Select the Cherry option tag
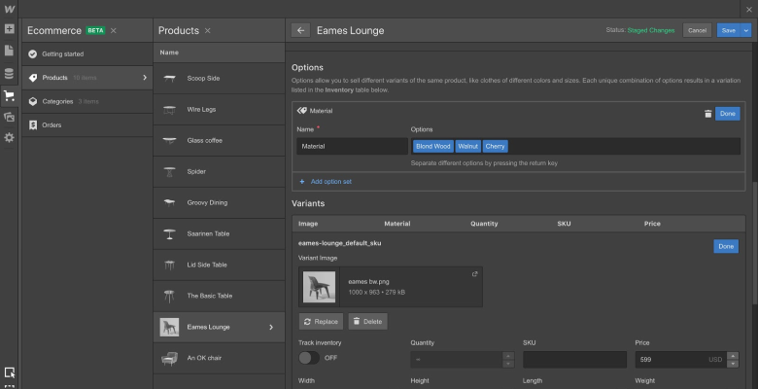Image resolution: width=758 pixels, height=389 pixels. point(495,146)
